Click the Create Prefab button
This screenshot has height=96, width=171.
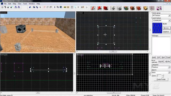(x=161, y=79)
